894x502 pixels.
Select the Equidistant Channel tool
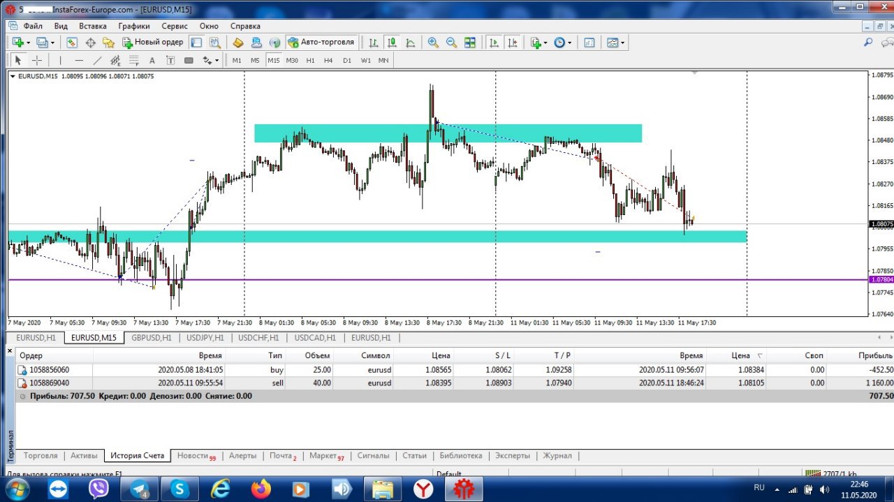coord(115,61)
